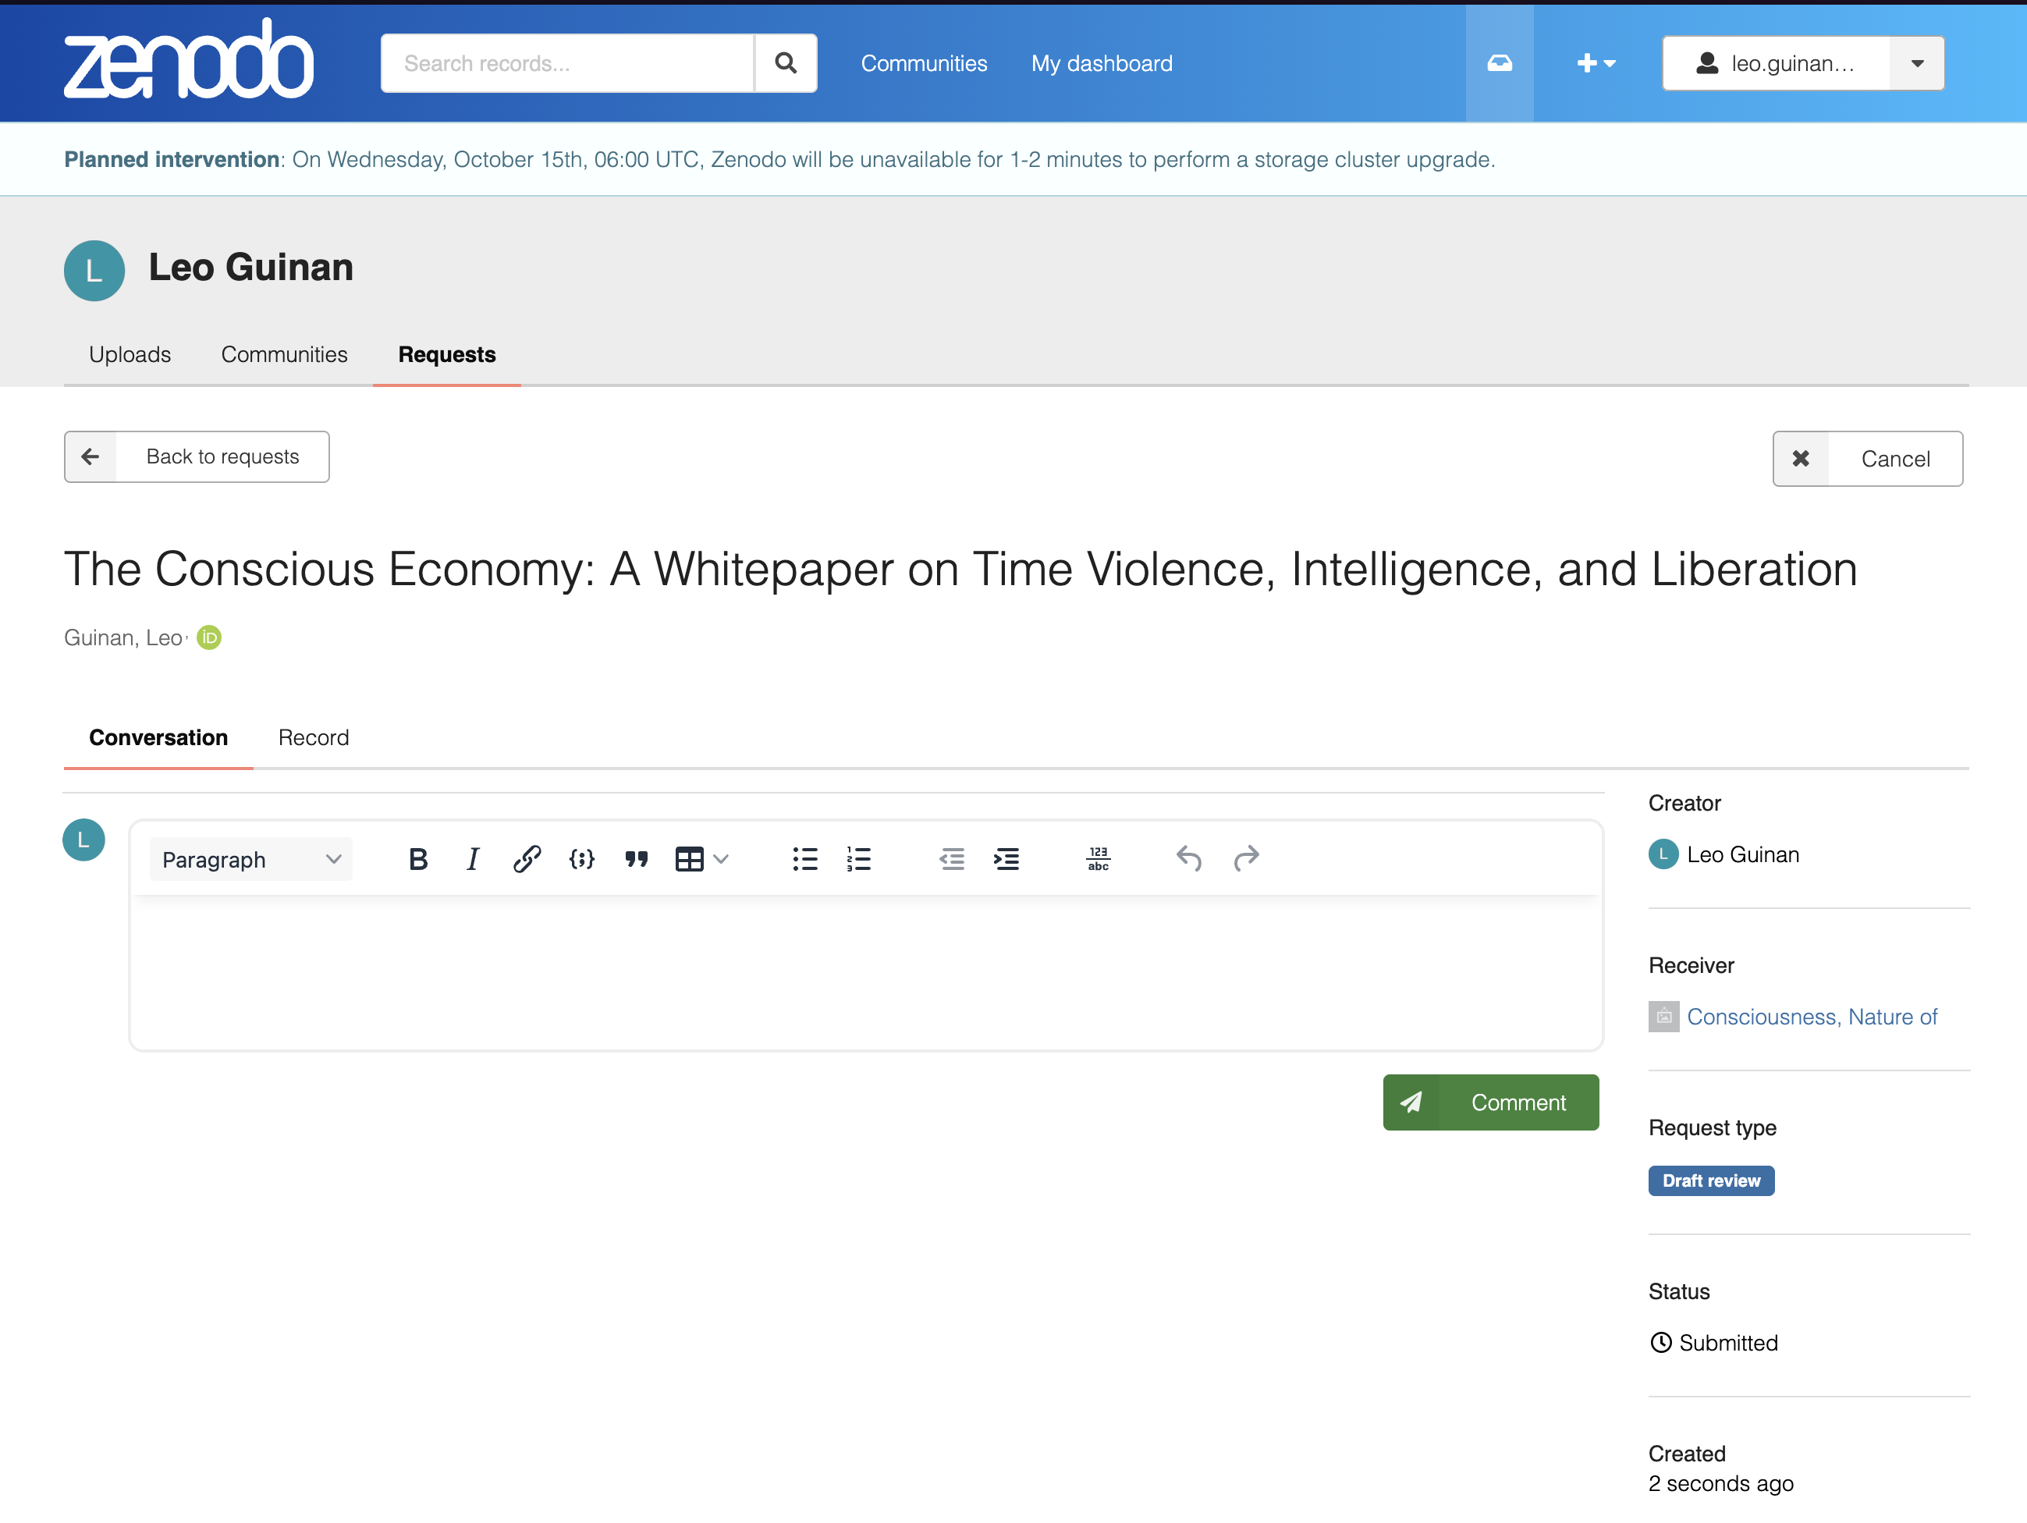This screenshot has width=2027, height=1523.
Task: Toggle italic text formatting
Action: 472,858
